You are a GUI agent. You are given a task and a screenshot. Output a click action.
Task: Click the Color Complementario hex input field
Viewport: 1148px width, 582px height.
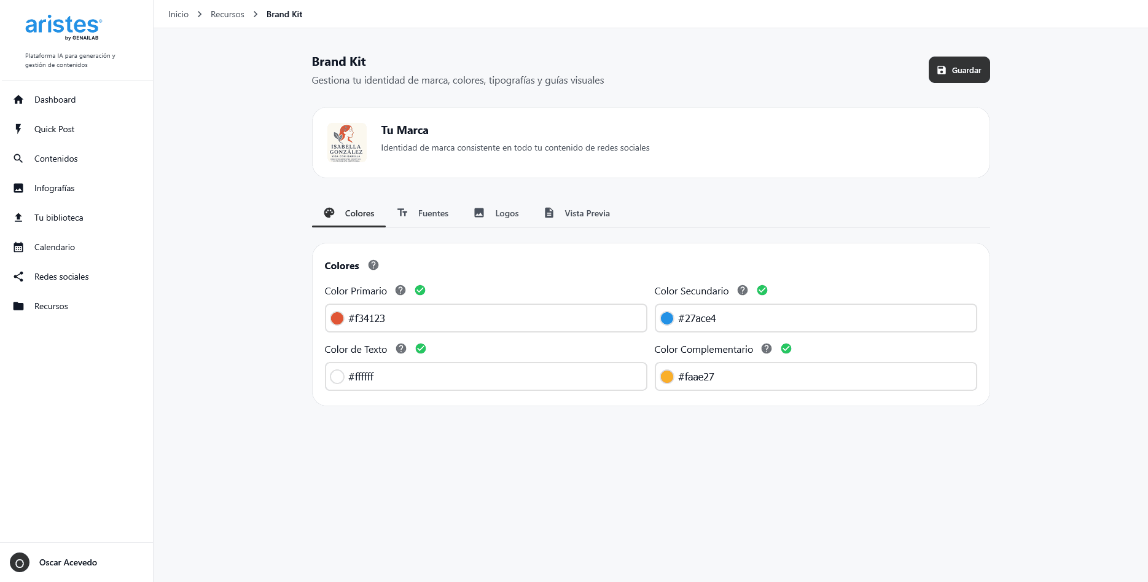pos(823,377)
